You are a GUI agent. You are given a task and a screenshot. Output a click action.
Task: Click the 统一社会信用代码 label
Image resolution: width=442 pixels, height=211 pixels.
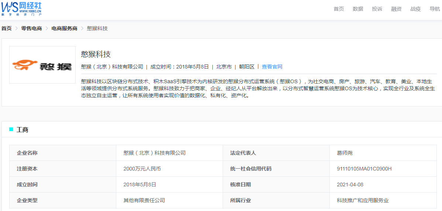(x=251, y=169)
